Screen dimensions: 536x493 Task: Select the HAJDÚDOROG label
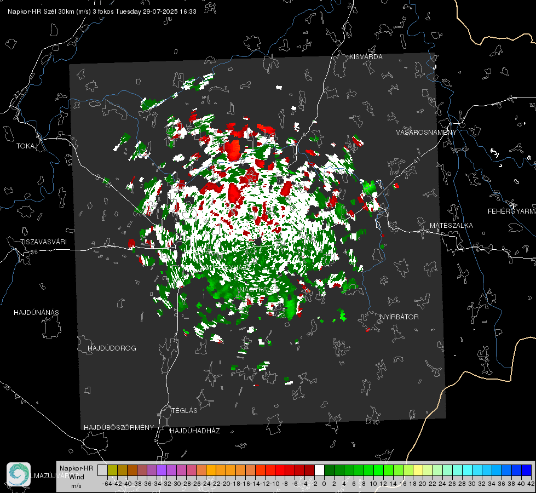click(x=112, y=348)
